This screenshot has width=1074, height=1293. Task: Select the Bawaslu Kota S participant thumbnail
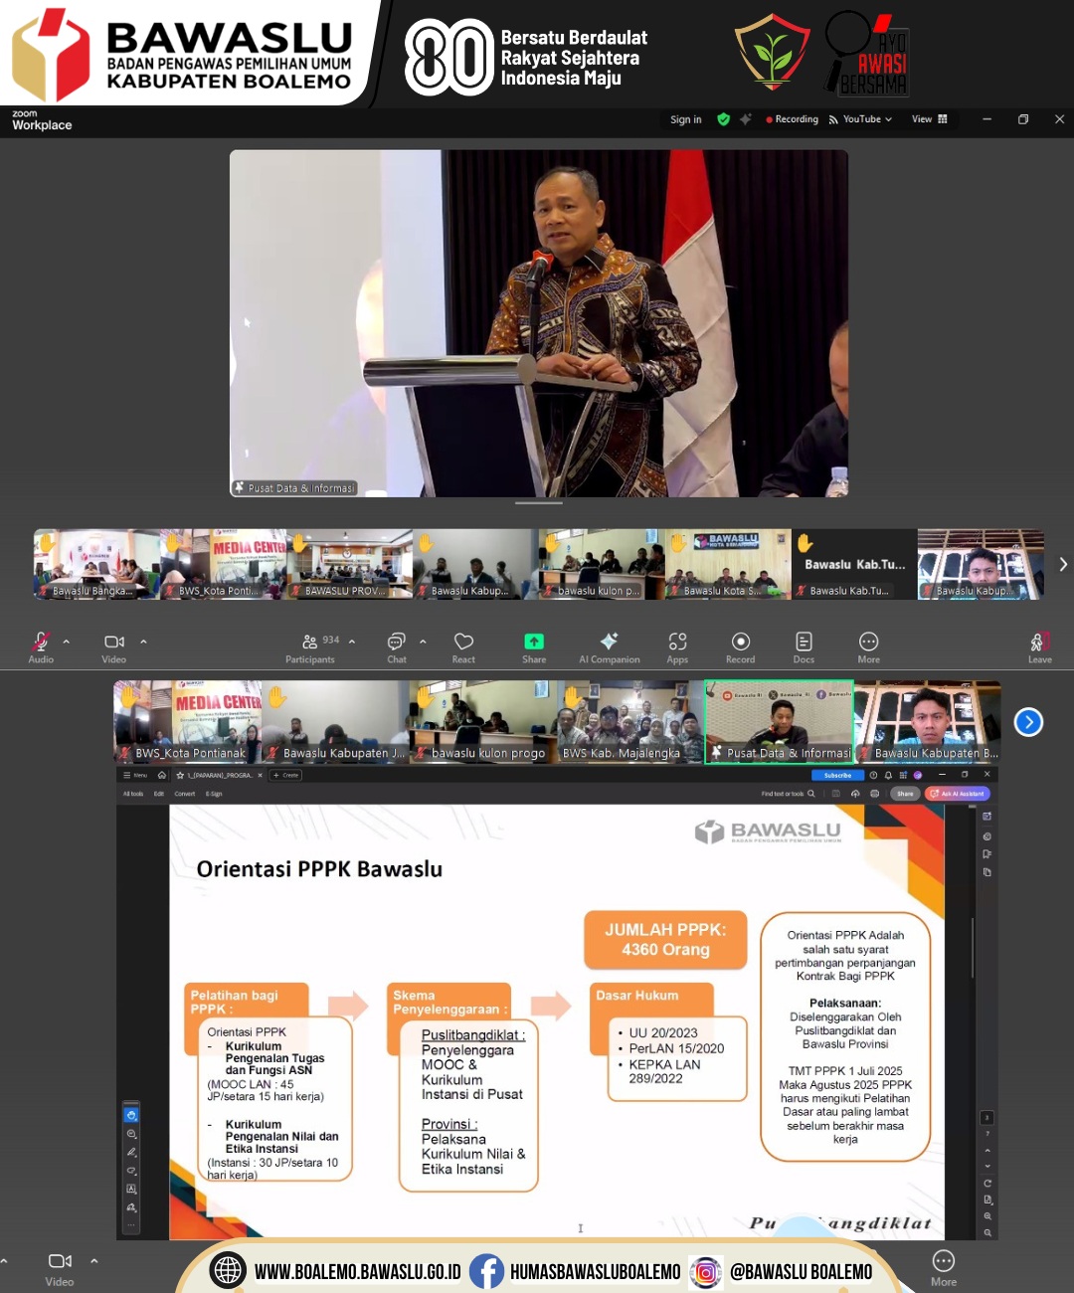coord(728,564)
